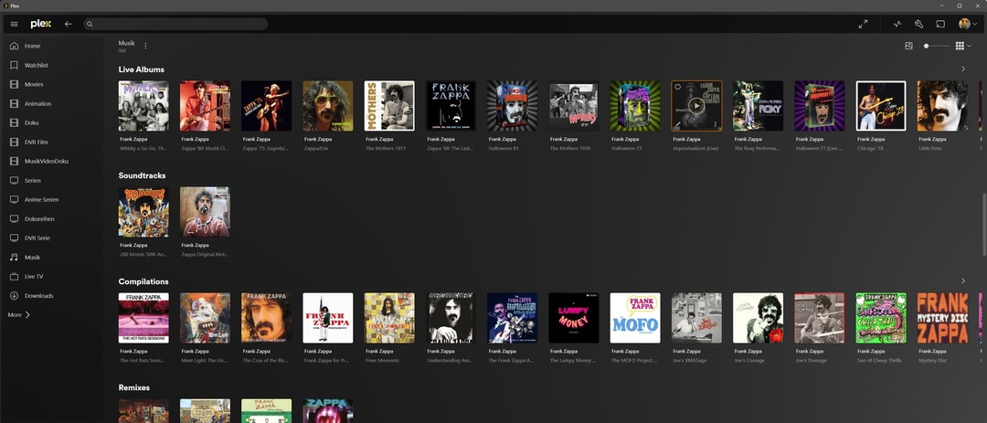Open the 'Chicago '78' album title link
This screenshot has height=423, width=987.
869,149
